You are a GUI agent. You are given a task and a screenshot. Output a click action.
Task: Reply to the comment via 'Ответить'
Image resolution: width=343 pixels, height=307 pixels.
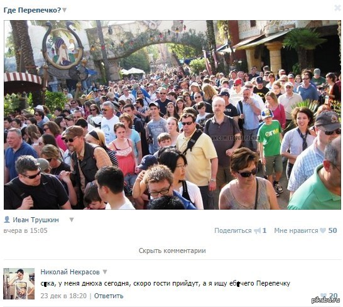[x=109, y=296]
